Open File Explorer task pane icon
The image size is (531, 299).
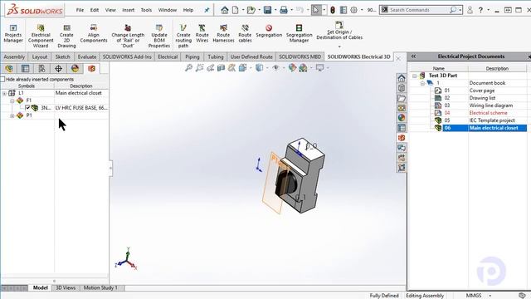click(402, 98)
